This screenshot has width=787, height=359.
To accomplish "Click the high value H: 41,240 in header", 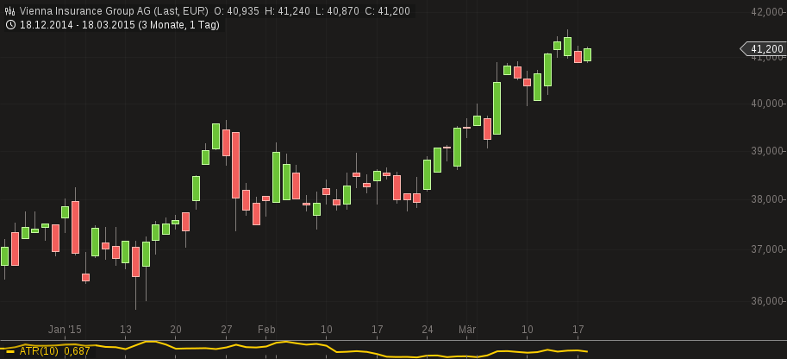I will (287, 11).
